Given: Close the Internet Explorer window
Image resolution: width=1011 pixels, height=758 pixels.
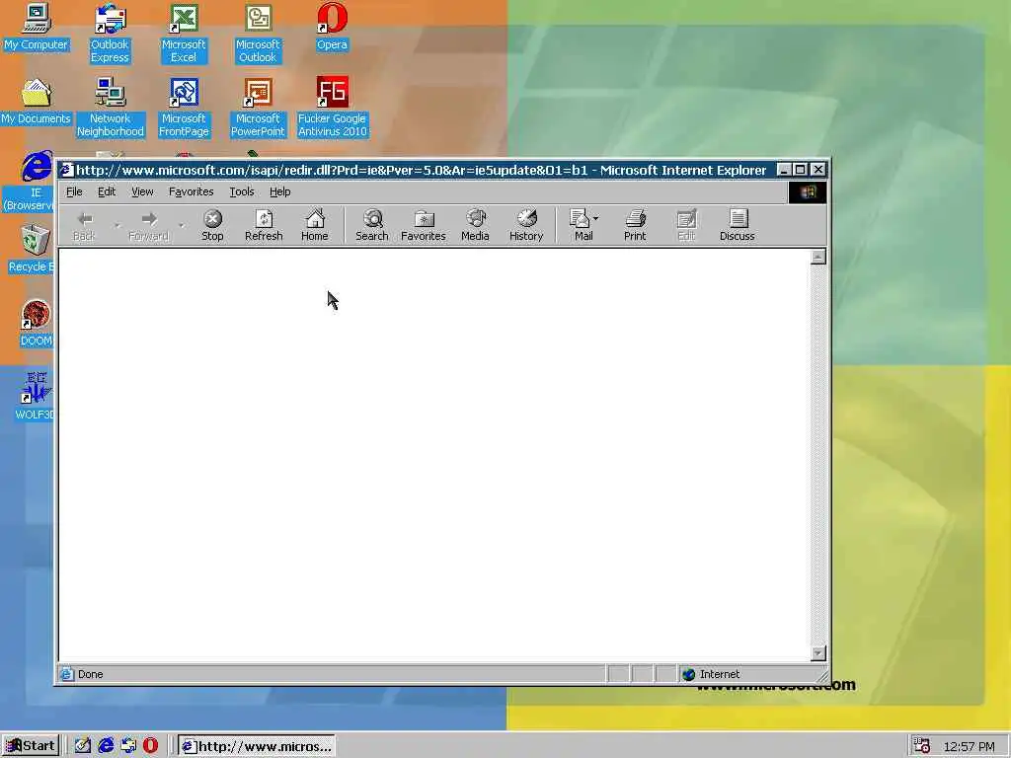Looking at the screenshot, I should (817, 170).
